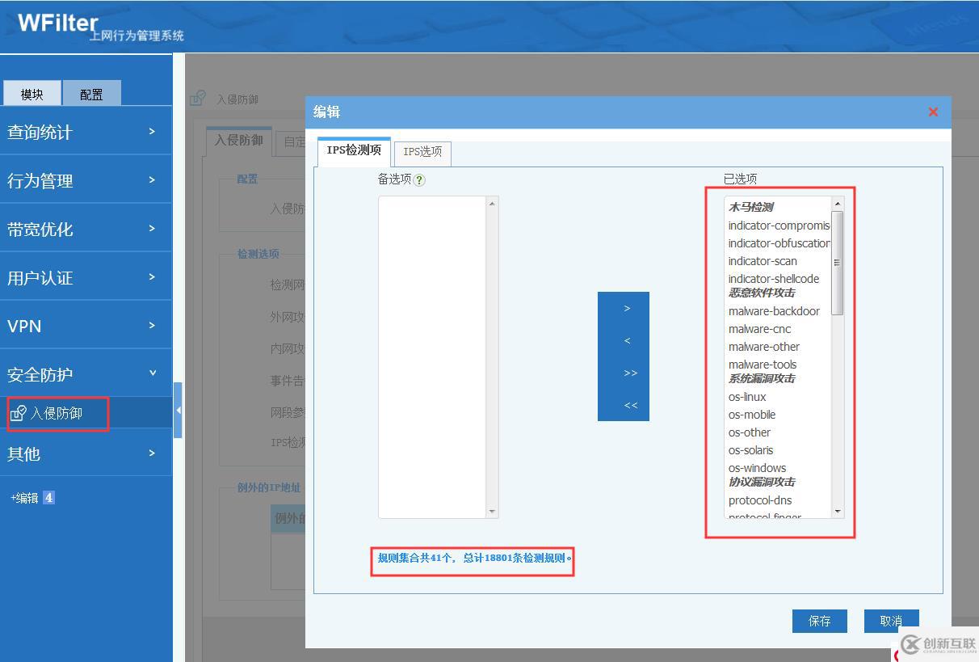This screenshot has height=662, width=979.
Task: Click the WFilter logo in header
Action: pyautogui.click(x=57, y=23)
